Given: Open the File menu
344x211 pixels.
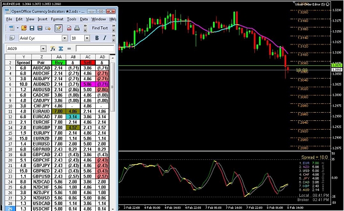Looking at the screenshot, I should (9, 19).
